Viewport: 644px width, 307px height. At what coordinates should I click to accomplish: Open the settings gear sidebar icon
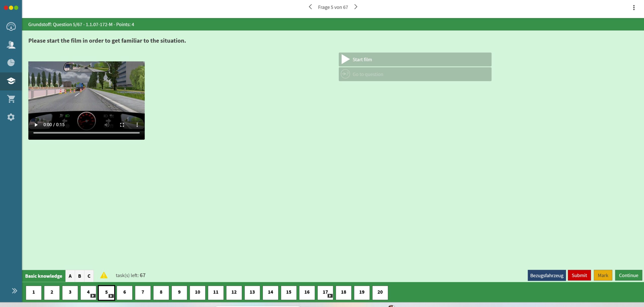tap(11, 117)
